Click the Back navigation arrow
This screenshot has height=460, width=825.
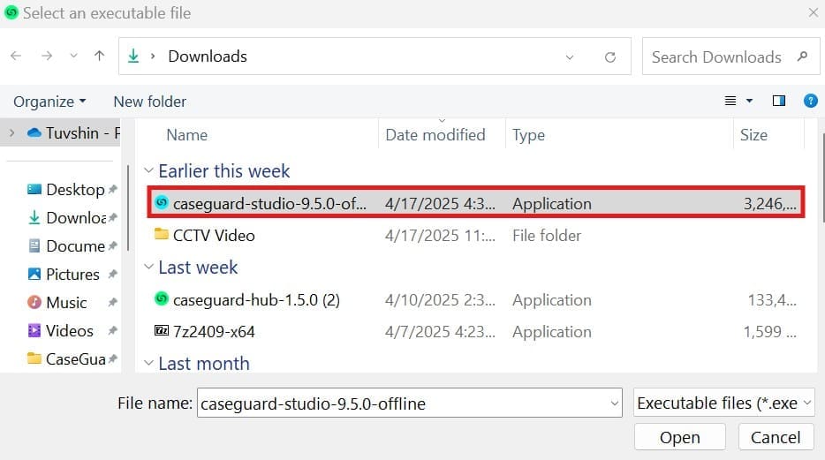(16, 56)
